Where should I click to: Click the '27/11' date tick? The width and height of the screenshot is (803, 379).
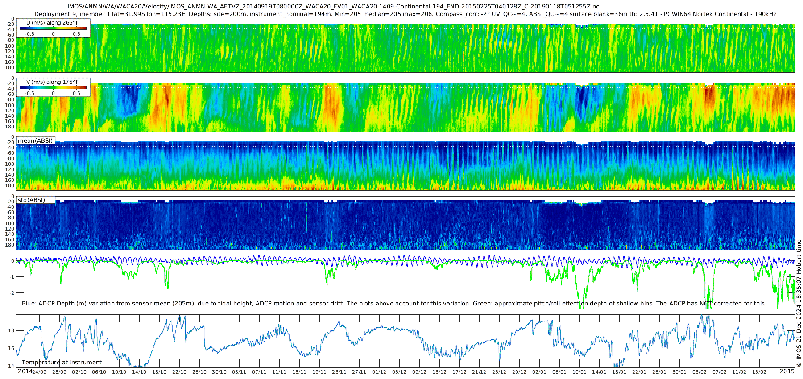pyautogui.click(x=359, y=372)
